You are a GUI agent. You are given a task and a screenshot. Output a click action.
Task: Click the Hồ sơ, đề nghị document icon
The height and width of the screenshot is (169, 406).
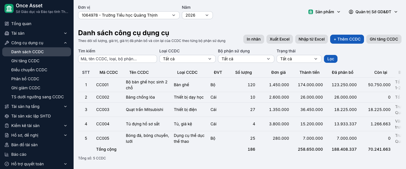click(x=7, y=135)
